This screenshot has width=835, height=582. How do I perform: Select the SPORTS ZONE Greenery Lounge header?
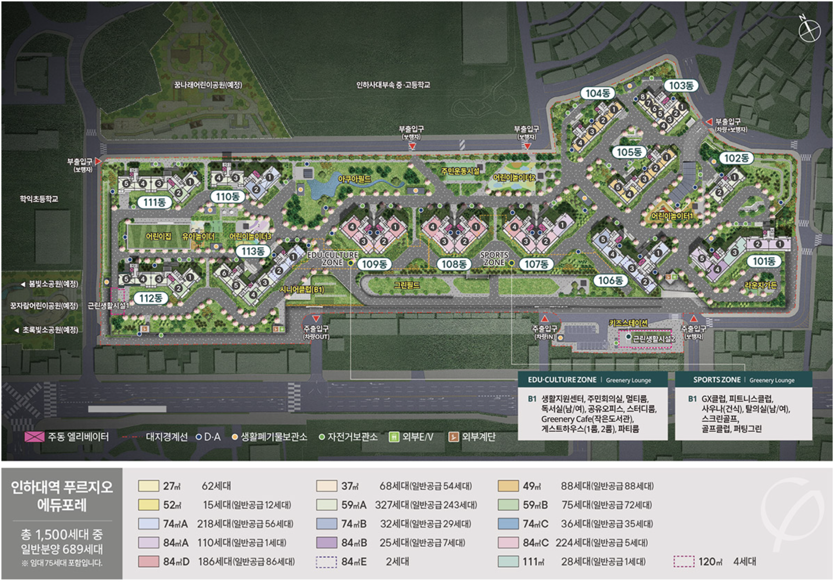744,380
